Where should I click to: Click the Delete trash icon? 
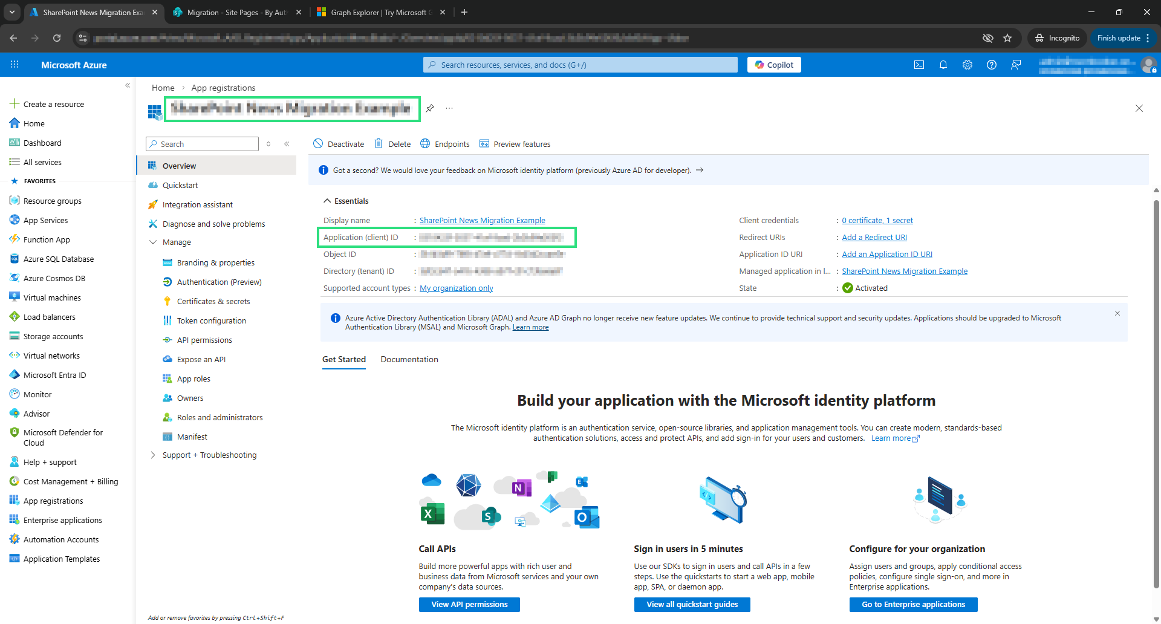coord(379,144)
